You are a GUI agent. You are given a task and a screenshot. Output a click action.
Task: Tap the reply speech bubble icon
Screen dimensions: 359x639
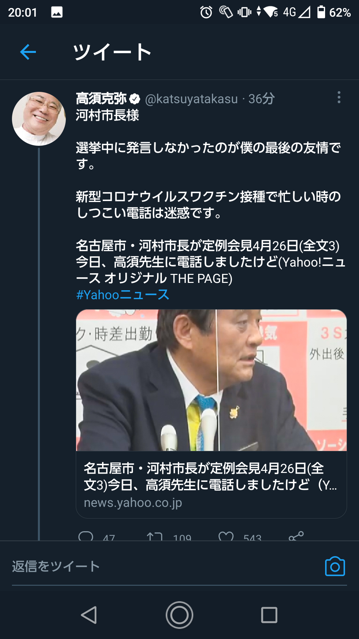[86, 536]
